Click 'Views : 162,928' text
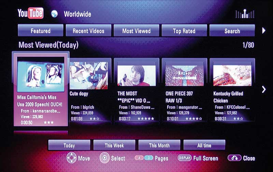 (x=130, y=113)
